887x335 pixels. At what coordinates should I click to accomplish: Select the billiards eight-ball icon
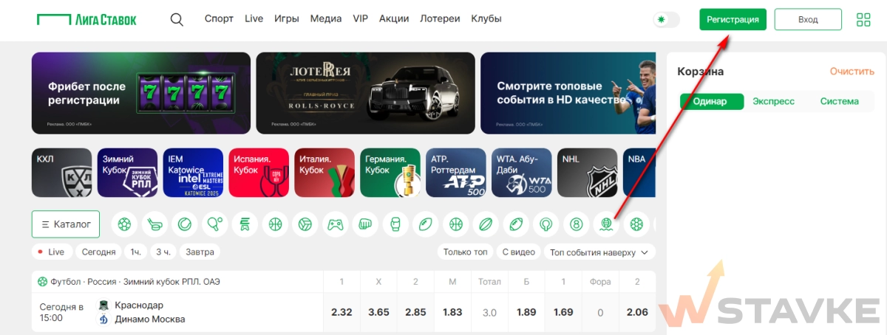[577, 223]
